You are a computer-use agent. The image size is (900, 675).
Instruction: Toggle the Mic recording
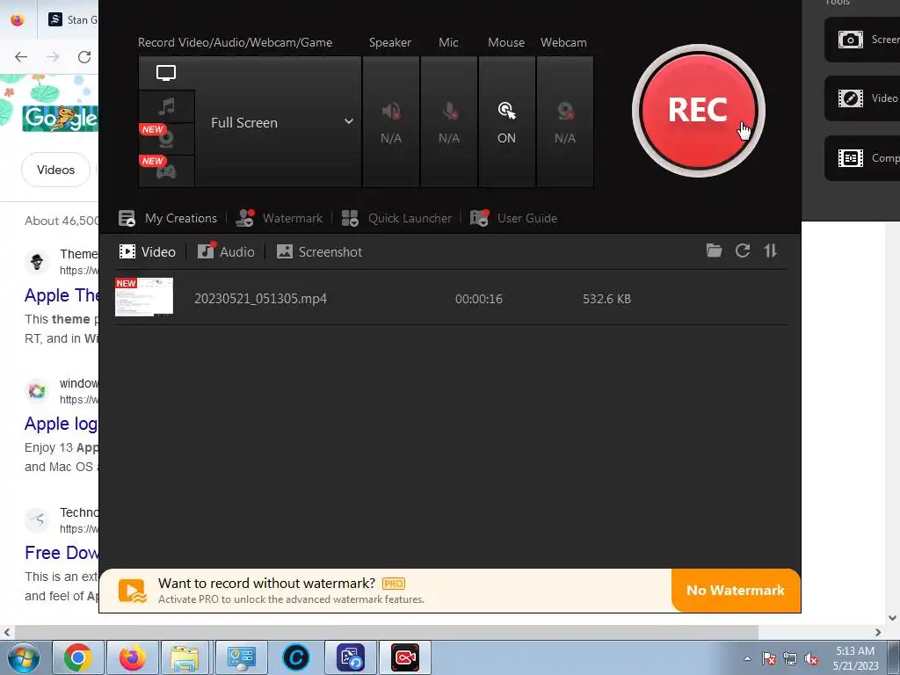point(449,122)
